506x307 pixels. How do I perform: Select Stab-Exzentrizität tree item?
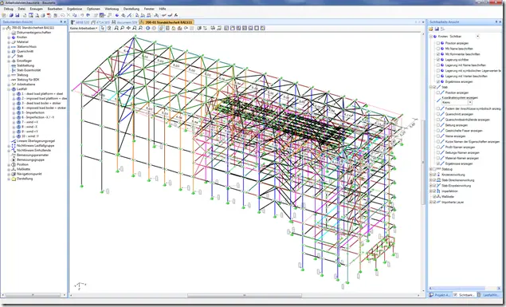[29, 70]
